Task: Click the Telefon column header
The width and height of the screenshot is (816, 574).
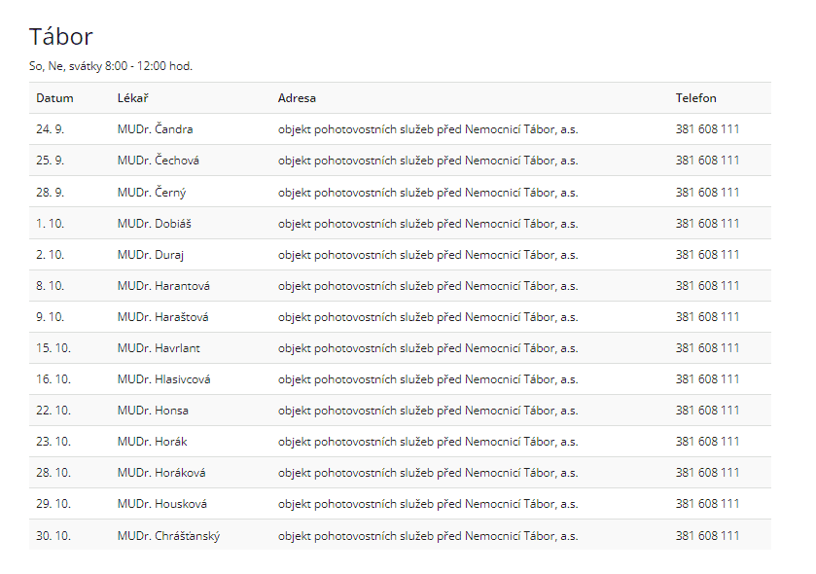Action: point(695,98)
